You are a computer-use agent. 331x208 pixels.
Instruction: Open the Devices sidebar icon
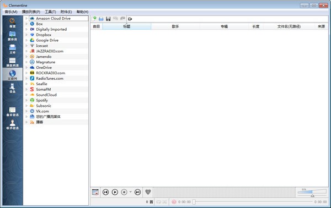coord(13,88)
